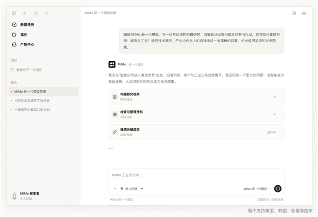Click the checkmark on 检索与整理资料
This screenshot has width=318, height=217.
pos(274,115)
